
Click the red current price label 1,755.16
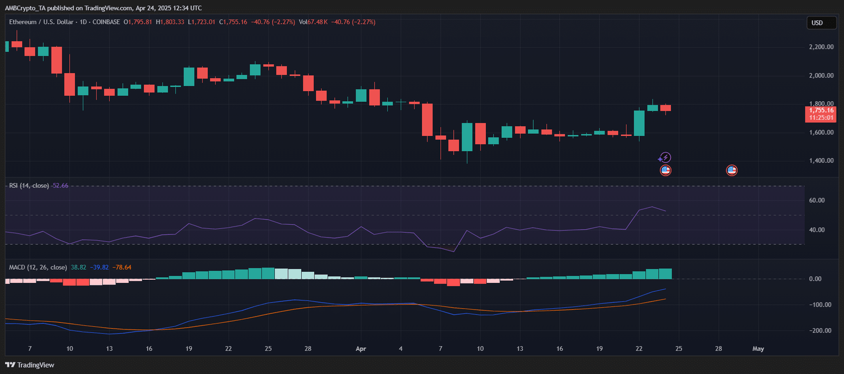pyautogui.click(x=821, y=111)
